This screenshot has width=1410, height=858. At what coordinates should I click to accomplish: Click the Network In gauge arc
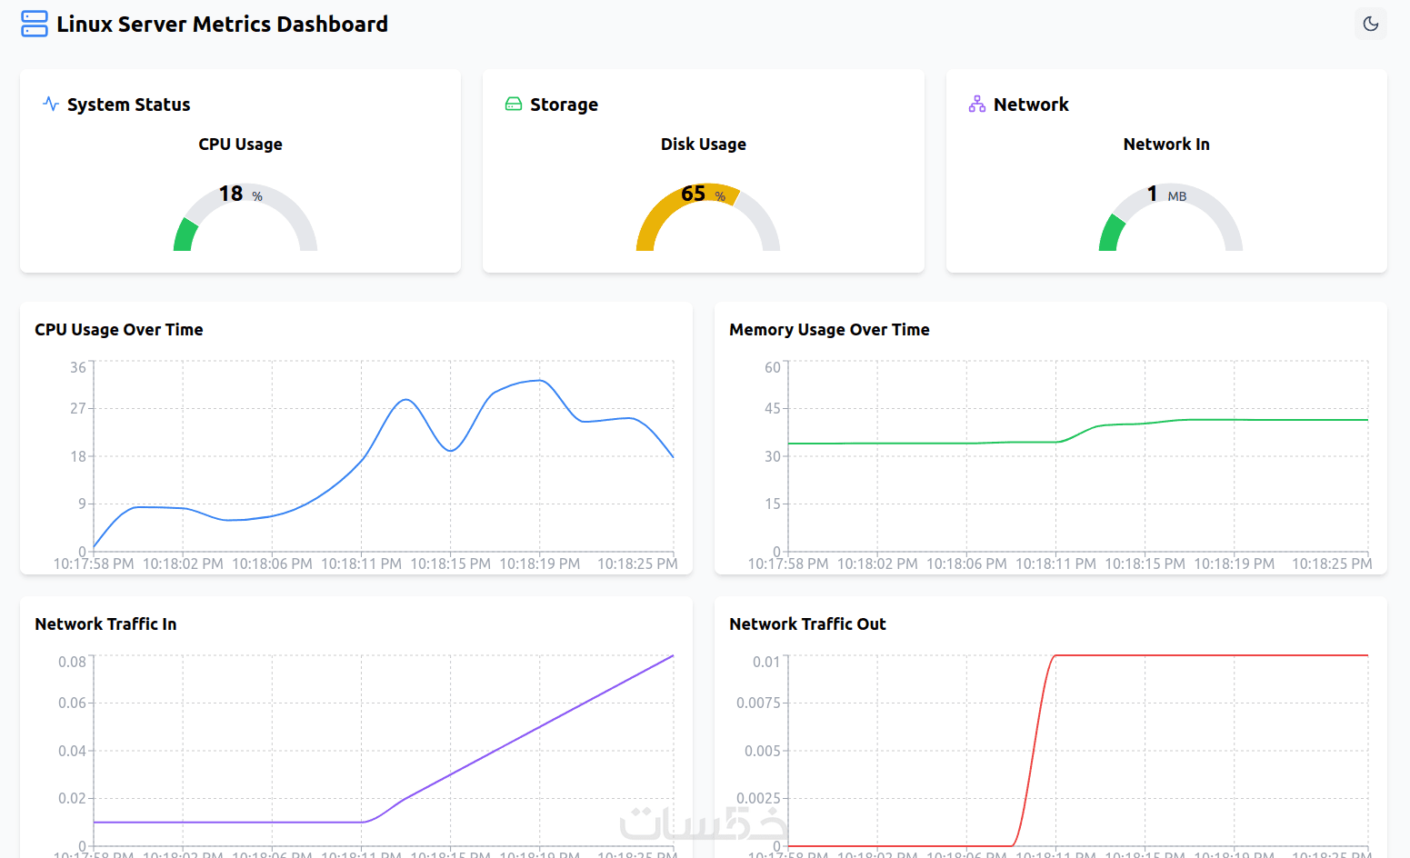pyautogui.click(x=1111, y=234)
